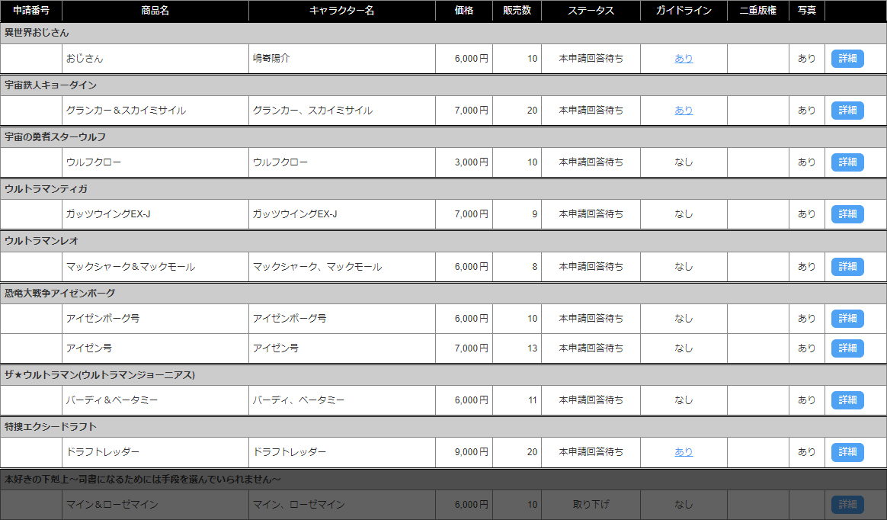887x520 pixels.
Task: Click アイゼン号 in the キャラクター名 column
Action: click(276, 348)
